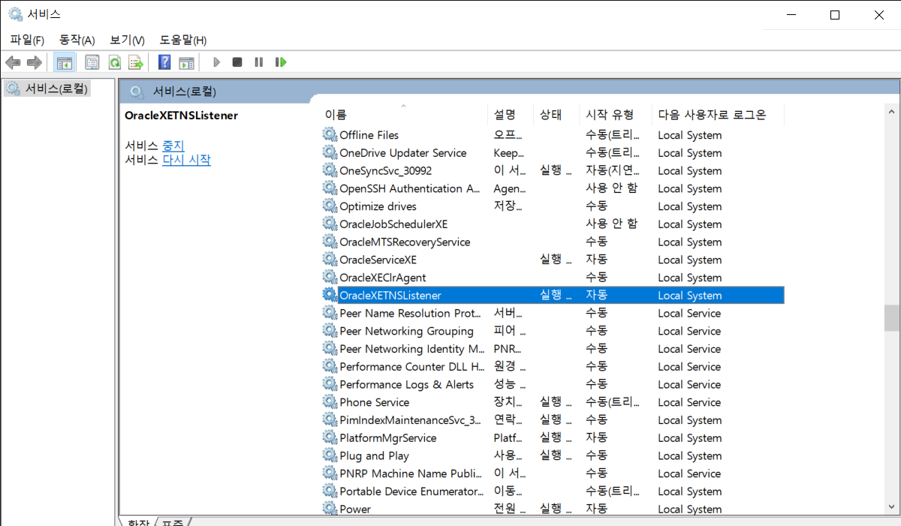The height and width of the screenshot is (526, 901).
Task: Open the 파일(F) menu
Action: pyautogui.click(x=27, y=40)
